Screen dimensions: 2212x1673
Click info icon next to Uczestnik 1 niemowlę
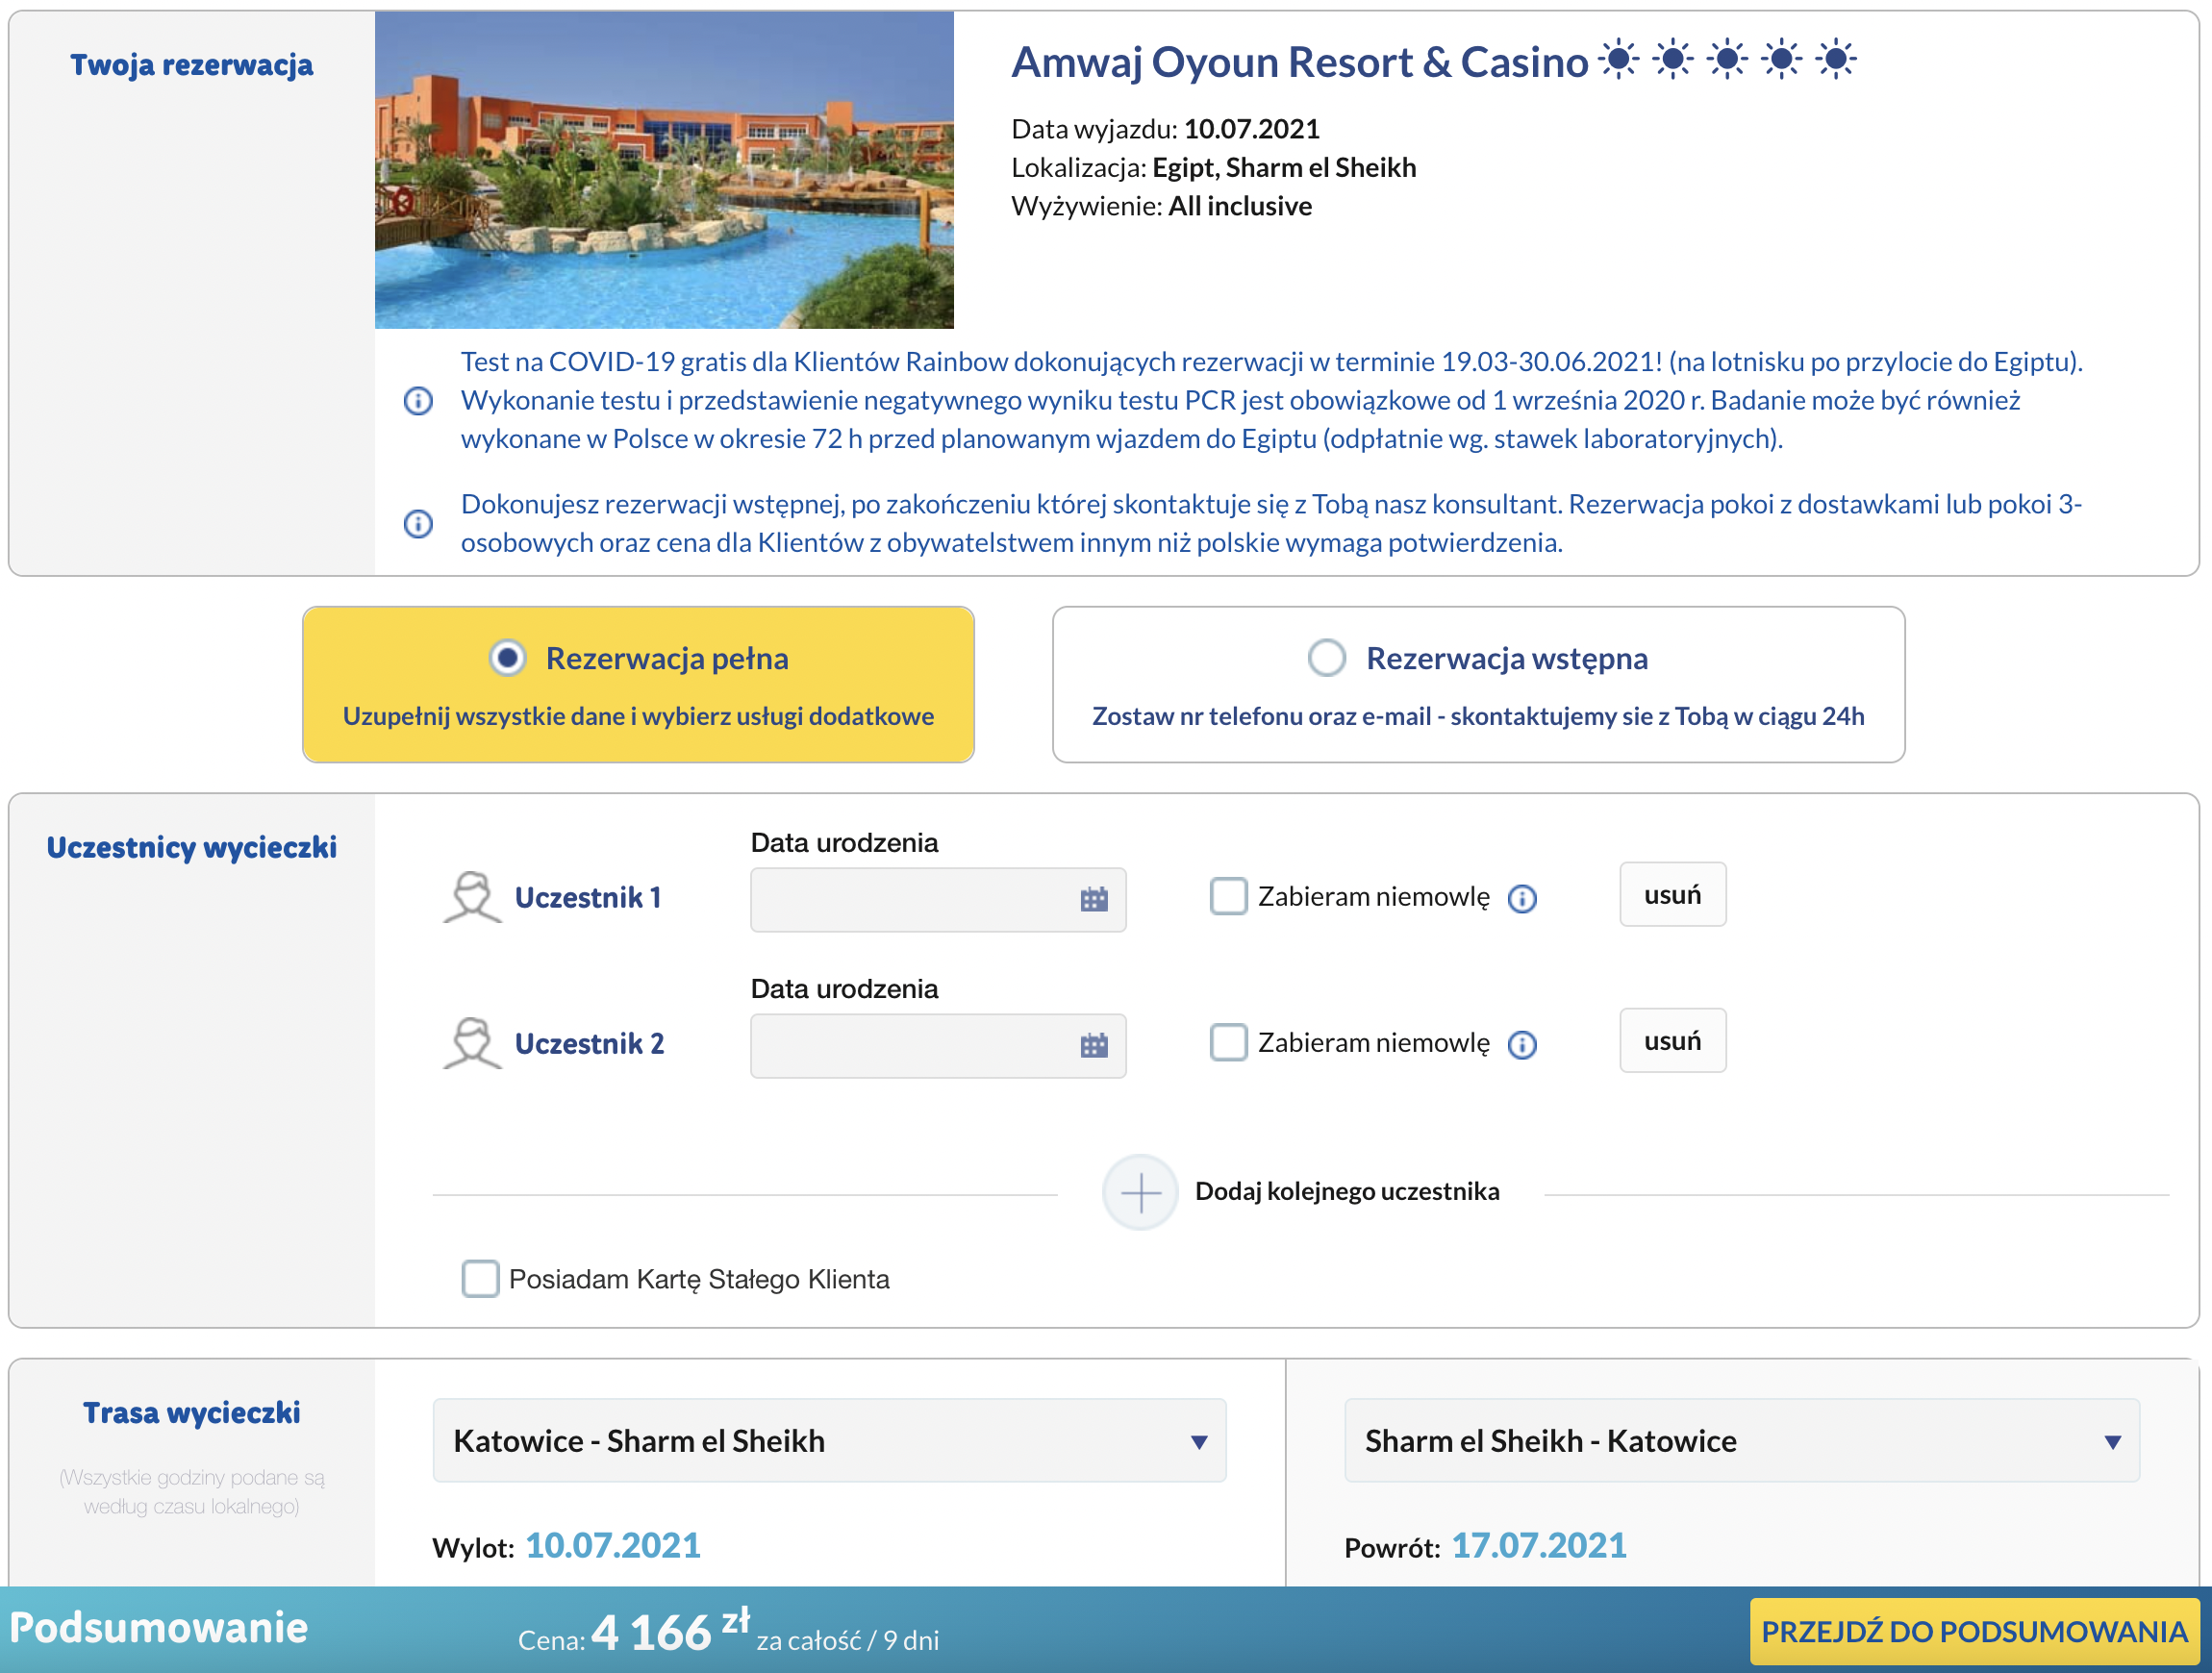tap(1522, 898)
